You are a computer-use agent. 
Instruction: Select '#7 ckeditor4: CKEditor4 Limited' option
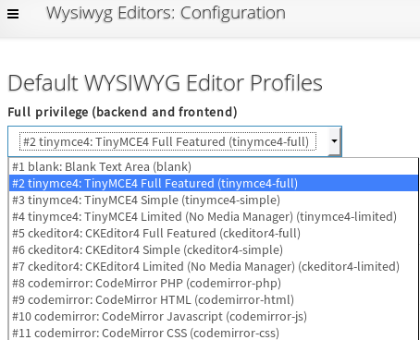(214, 267)
